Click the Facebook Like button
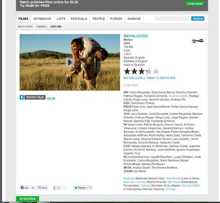220x203 pixels. click(x=24, y=187)
